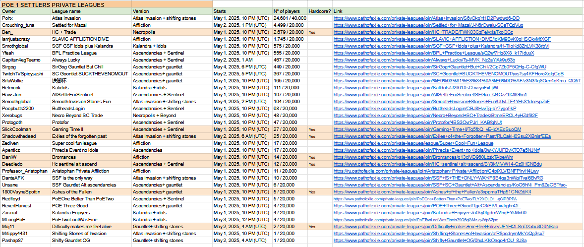Follow the Always Lucky league link
The width and height of the screenshot is (584, 247).
point(424,60)
